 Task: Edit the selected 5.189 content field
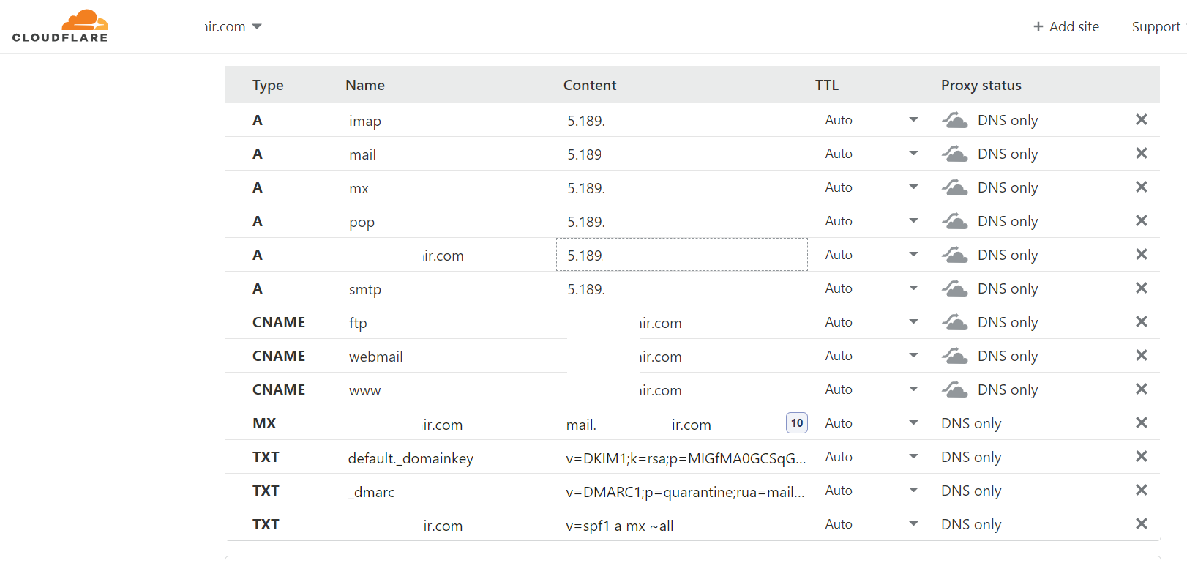pos(681,255)
